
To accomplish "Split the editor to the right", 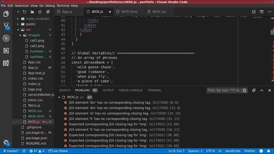I will point(262,12).
